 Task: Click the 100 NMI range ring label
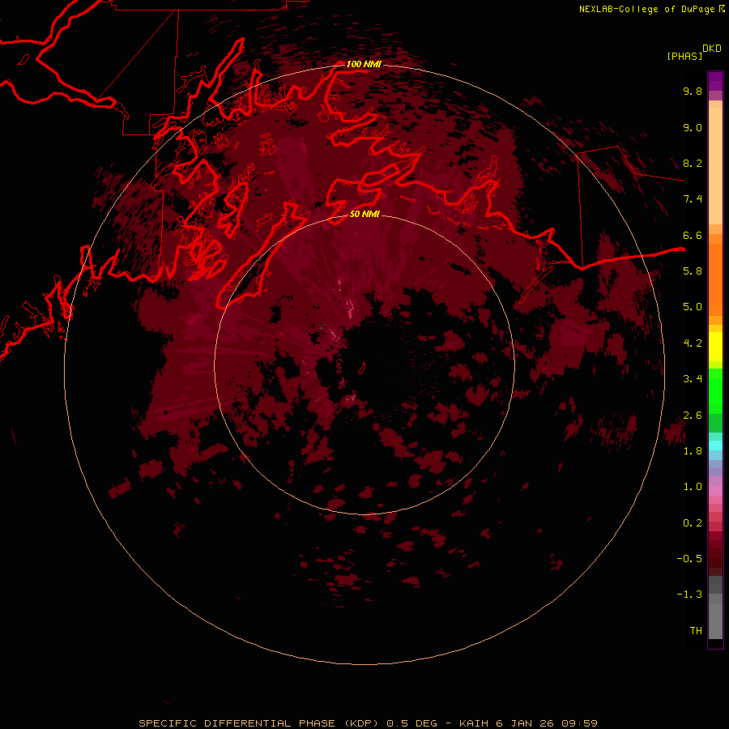tap(364, 64)
